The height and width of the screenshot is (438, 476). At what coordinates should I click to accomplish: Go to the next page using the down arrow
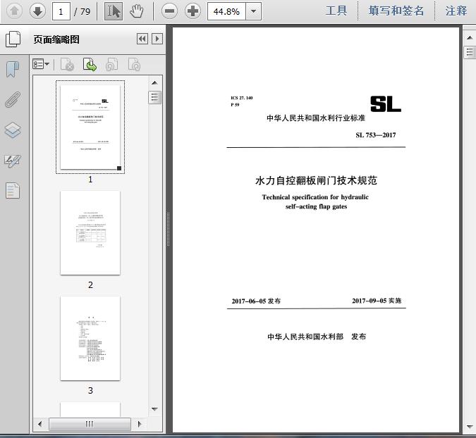click(37, 11)
